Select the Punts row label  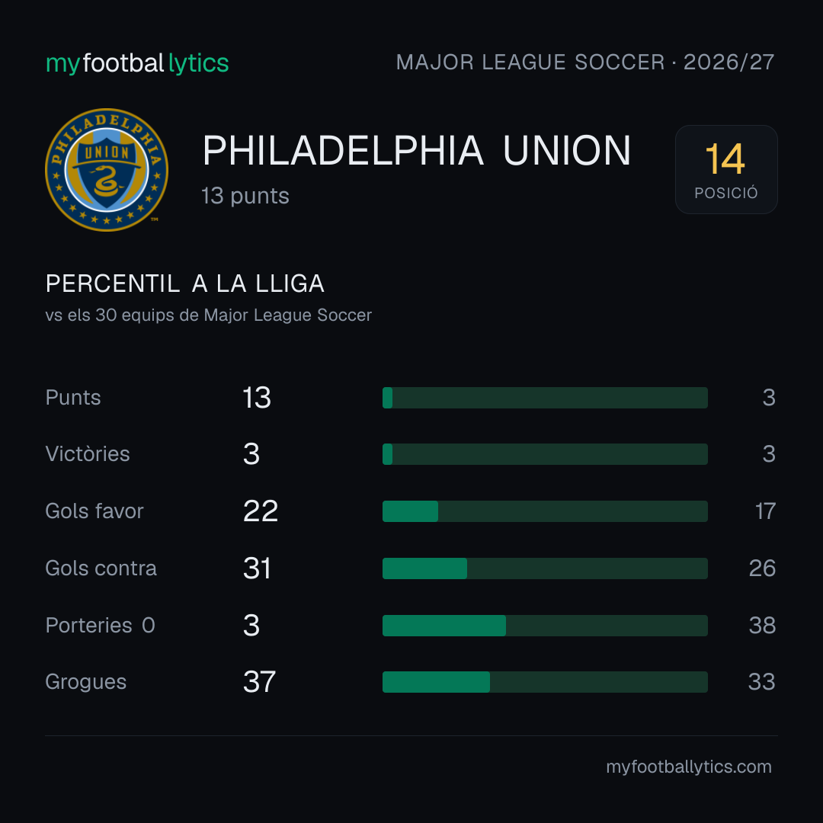pyautogui.click(x=73, y=397)
